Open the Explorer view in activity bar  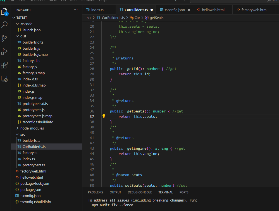click(4, 12)
